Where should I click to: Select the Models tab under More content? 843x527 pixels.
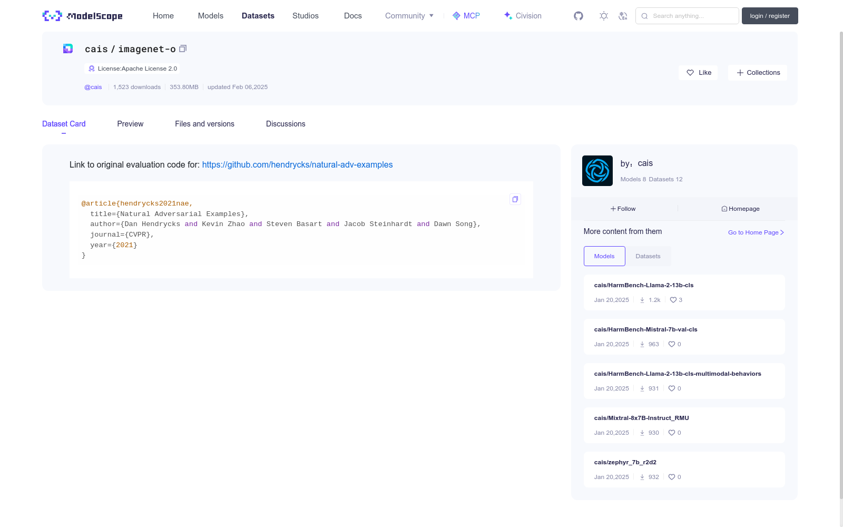(604, 256)
